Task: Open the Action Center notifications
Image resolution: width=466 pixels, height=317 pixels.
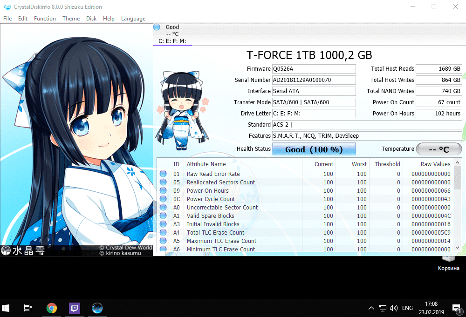Action: pyautogui.click(x=457, y=309)
